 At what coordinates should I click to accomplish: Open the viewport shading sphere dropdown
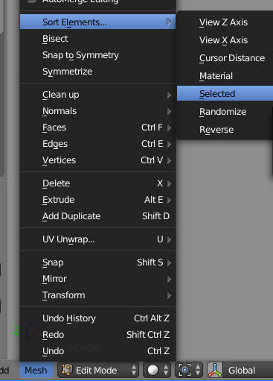(x=157, y=371)
